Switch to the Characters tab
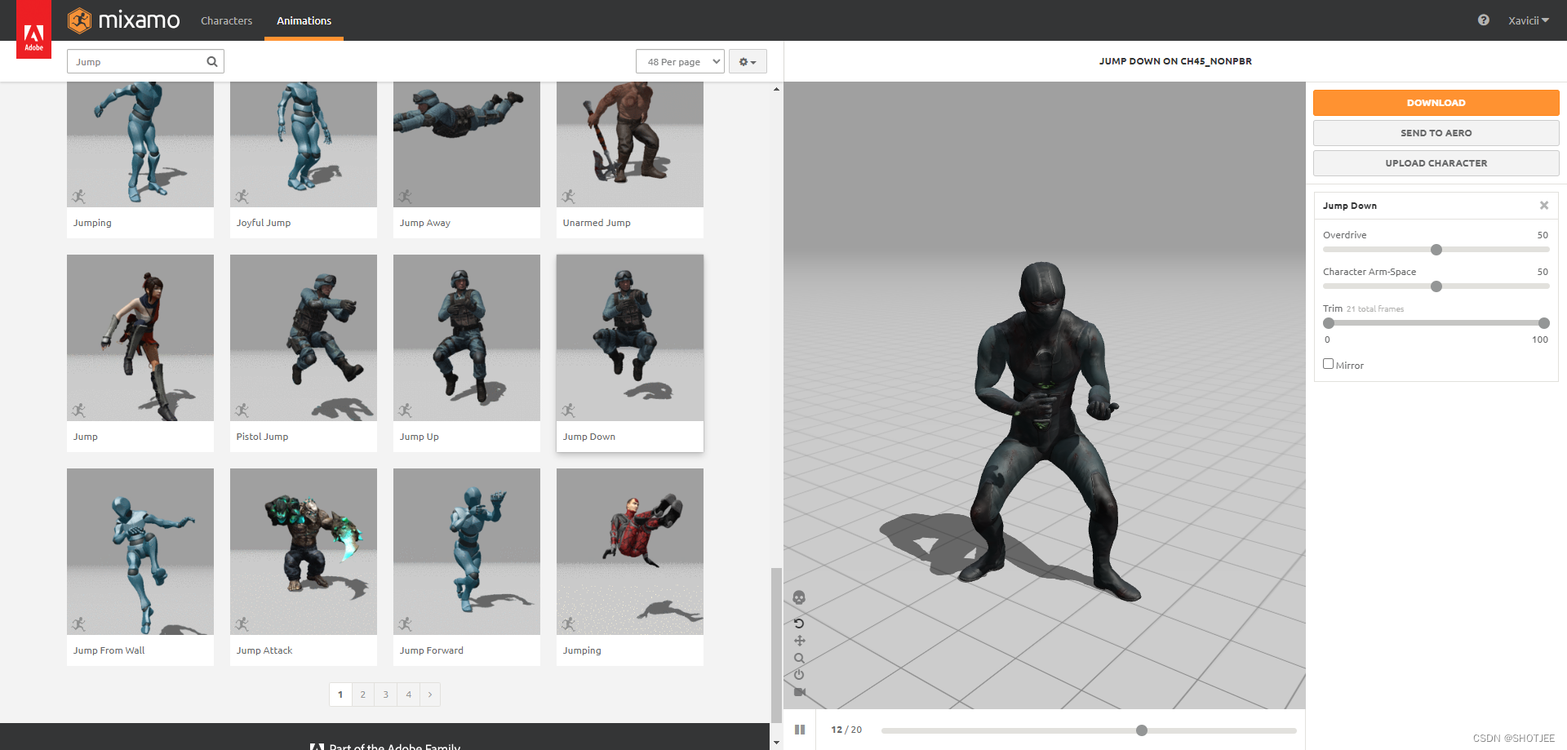 click(x=226, y=20)
